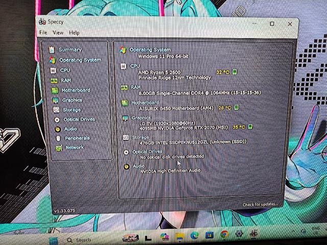Open the Storage heading link in summary
This screenshot has width=327, height=245.
141,137
